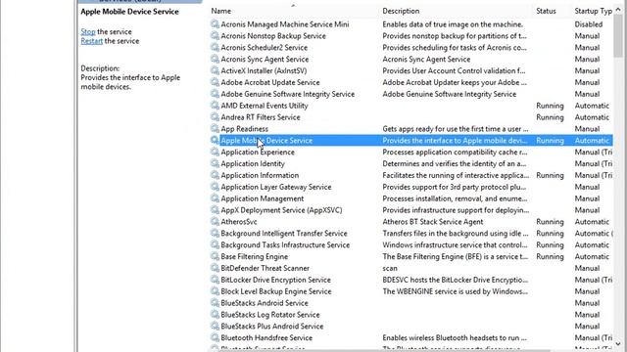Image resolution: width=627 pixels, height=352 pixels.
Task: Click 'Gets apps ready for use' description
Action: [455, 129]
